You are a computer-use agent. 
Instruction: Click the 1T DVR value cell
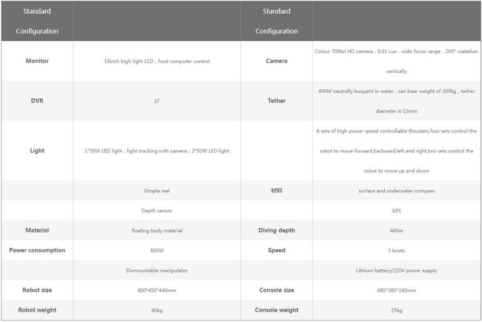pos(157,101)
